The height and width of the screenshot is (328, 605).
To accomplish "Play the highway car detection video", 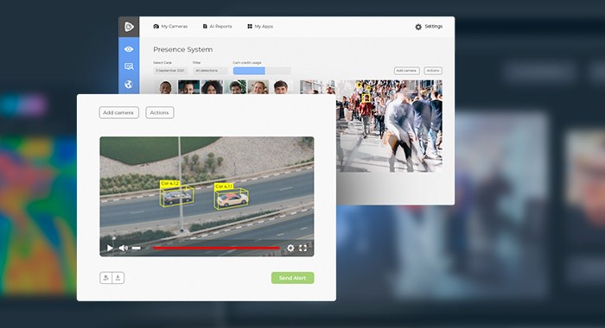I will point(110,249).
